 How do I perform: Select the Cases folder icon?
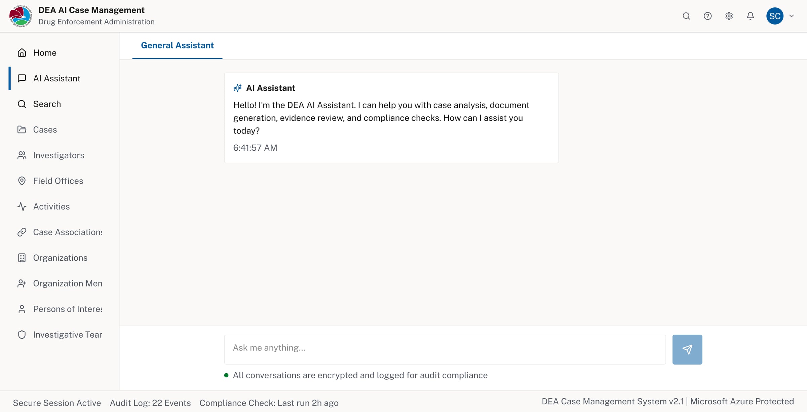[x=22, y=129]
